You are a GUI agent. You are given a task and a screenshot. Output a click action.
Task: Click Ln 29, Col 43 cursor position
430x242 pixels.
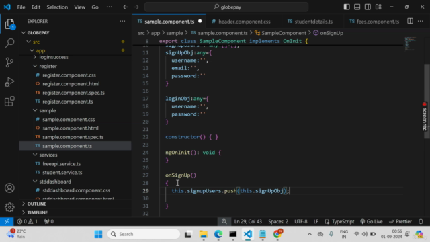(x=248, y=221)
